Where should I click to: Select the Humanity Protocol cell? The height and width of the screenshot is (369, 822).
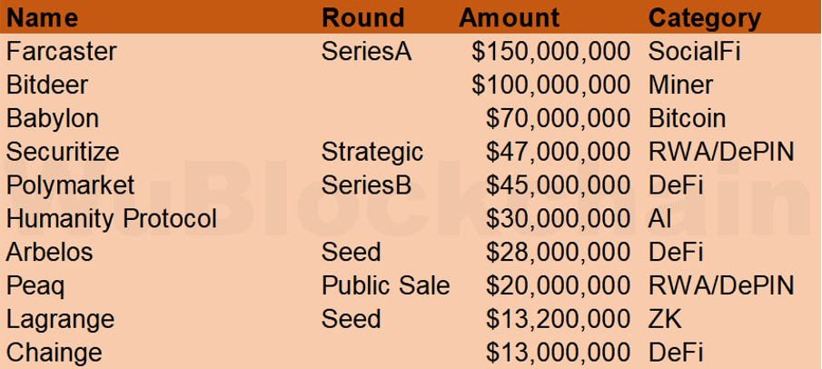click(x=112, y=218)
